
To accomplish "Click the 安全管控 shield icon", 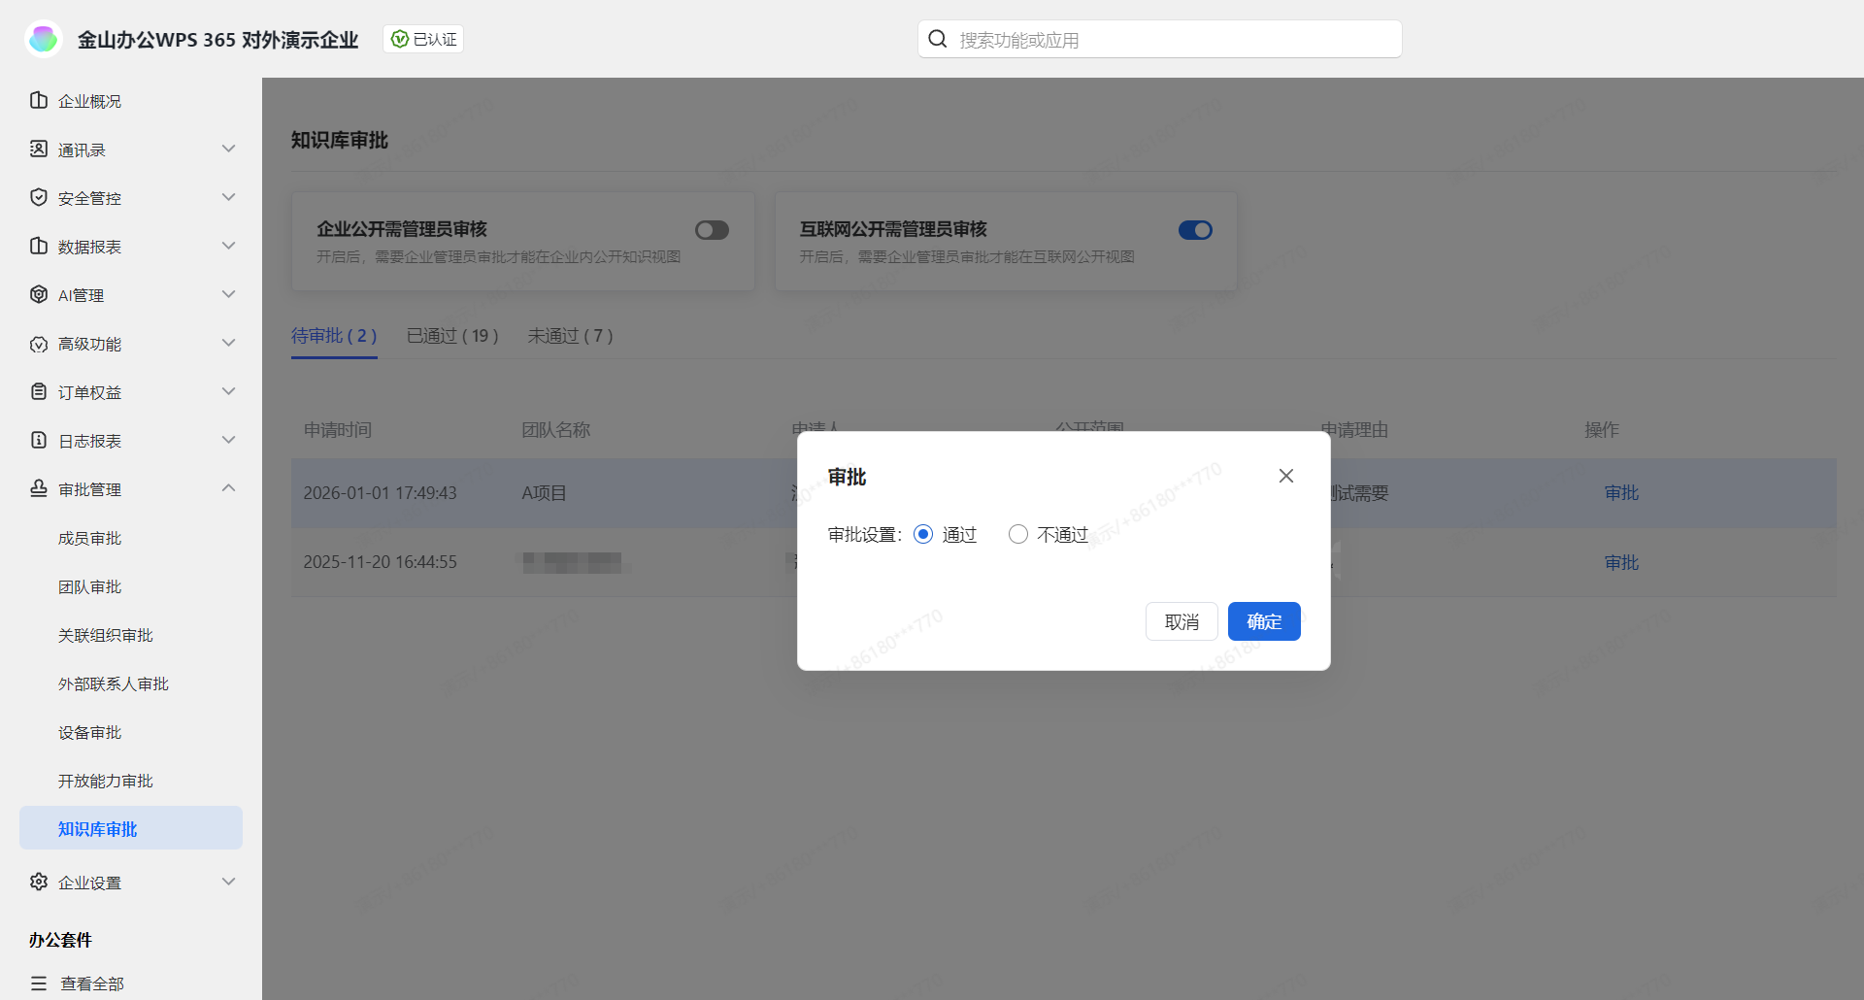I will coord(39,197).
